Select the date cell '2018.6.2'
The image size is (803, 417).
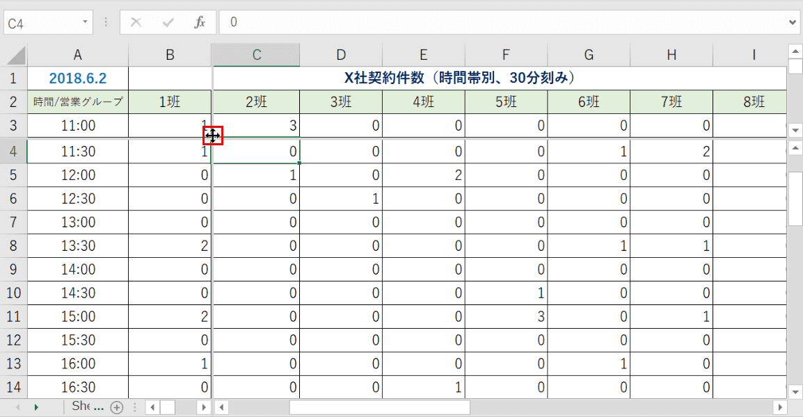pyautogui.click(x=78, y=79)
